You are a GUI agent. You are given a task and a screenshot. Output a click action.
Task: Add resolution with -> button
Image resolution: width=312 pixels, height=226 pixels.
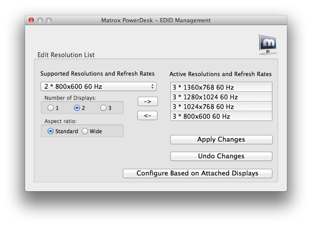(148, 102)
